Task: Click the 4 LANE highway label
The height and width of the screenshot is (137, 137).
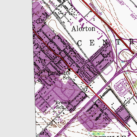Action: tap(116, 29)
